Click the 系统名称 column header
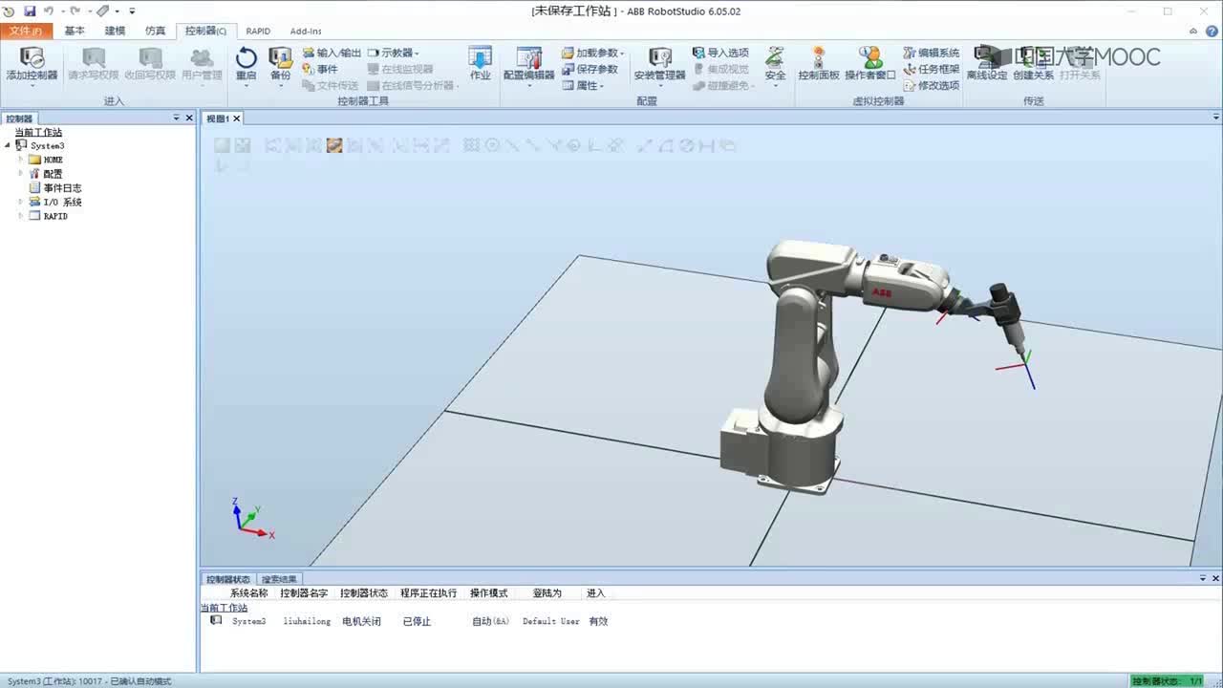Image resolution: width=1223 pixels, height=688 pixels. pyautogui.click(x=248, y=593)
